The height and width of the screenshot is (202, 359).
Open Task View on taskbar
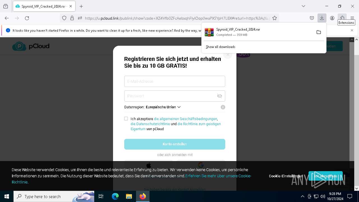(x=101, y=196)
